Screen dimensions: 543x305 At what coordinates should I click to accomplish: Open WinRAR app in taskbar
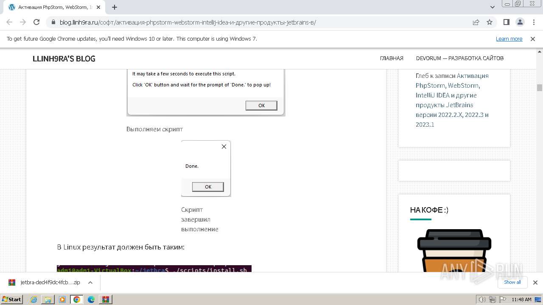click(105, 299)
